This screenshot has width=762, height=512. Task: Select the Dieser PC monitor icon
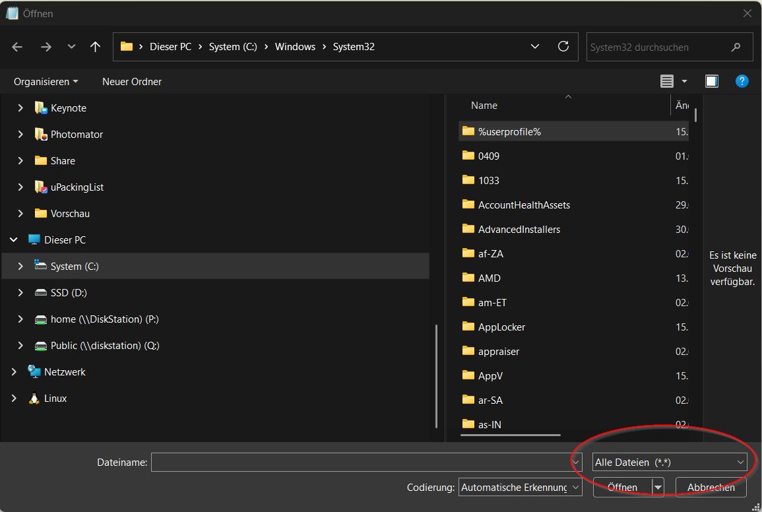coord(34,240)
